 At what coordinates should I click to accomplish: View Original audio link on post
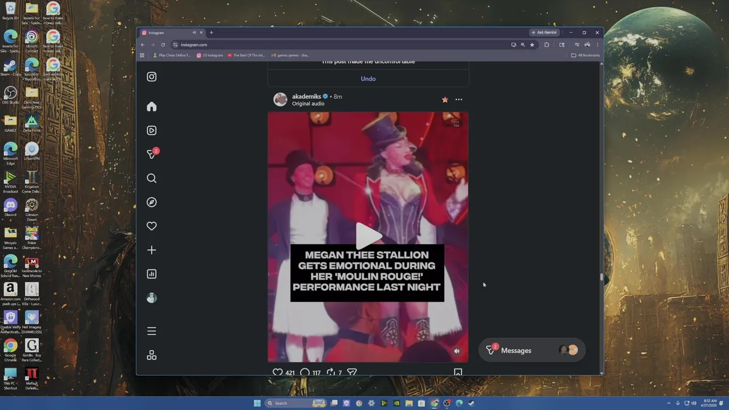point(308,104)
